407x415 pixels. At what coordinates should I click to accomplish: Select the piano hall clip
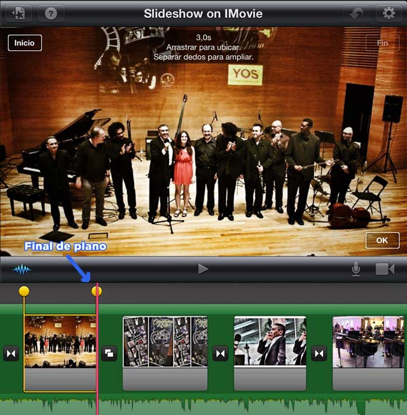click(368, 353)
